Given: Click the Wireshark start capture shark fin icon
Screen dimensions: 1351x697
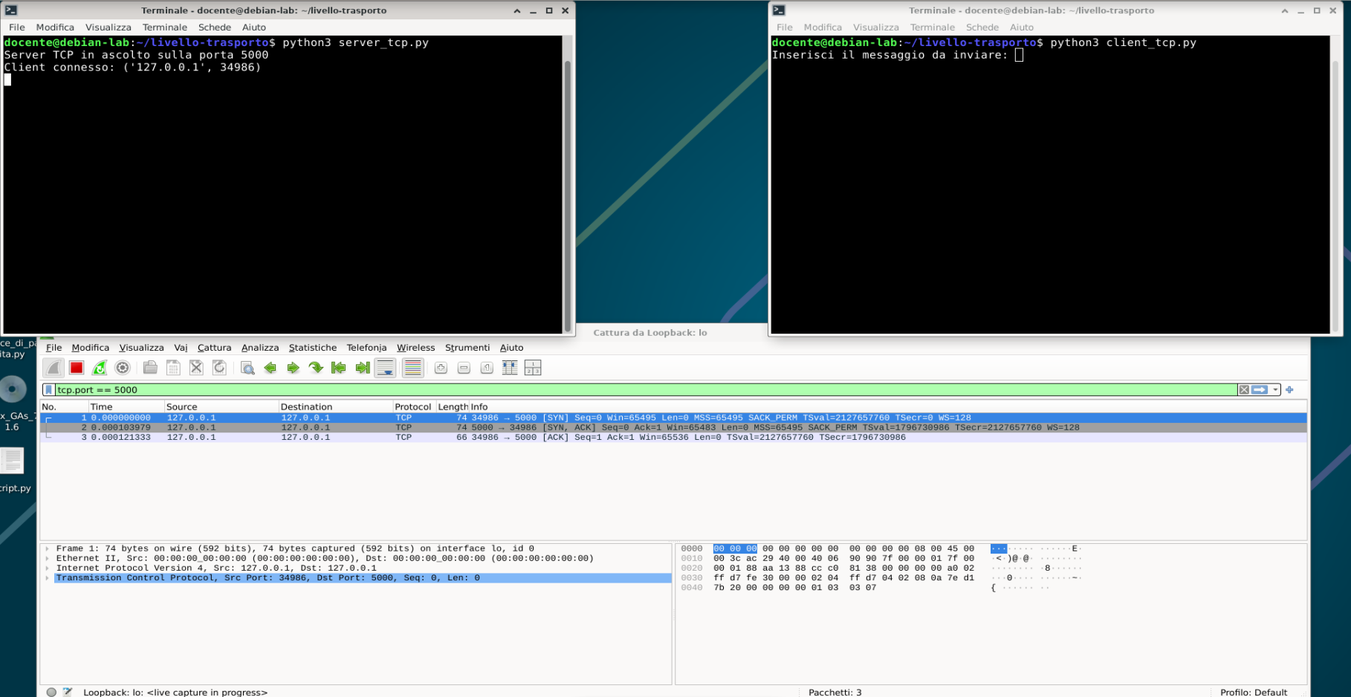Looking at the screenshot, I should (x=54, y=368).
